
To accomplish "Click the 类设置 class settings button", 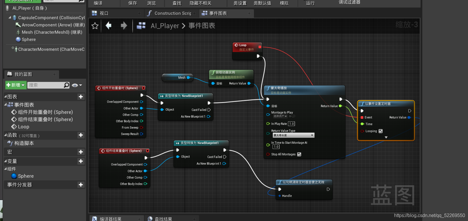I will tap(240, 3).
